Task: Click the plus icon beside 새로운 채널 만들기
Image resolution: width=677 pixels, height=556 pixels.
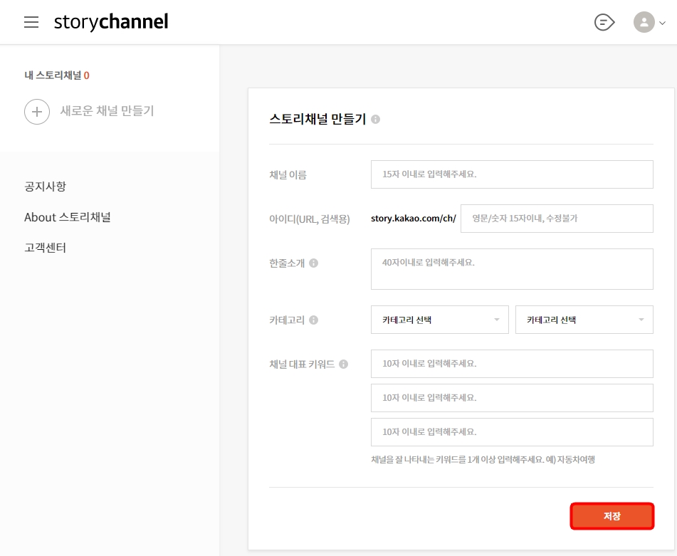Action: click(x=37, y=112)
